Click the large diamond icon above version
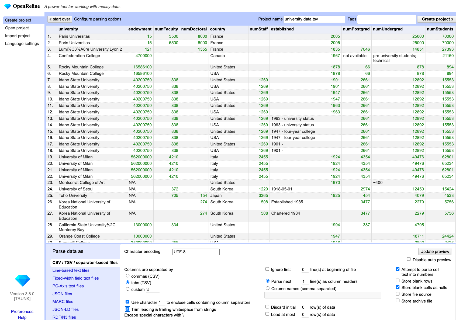This screenshot has width=456, height=320. [x=22, y=280]
